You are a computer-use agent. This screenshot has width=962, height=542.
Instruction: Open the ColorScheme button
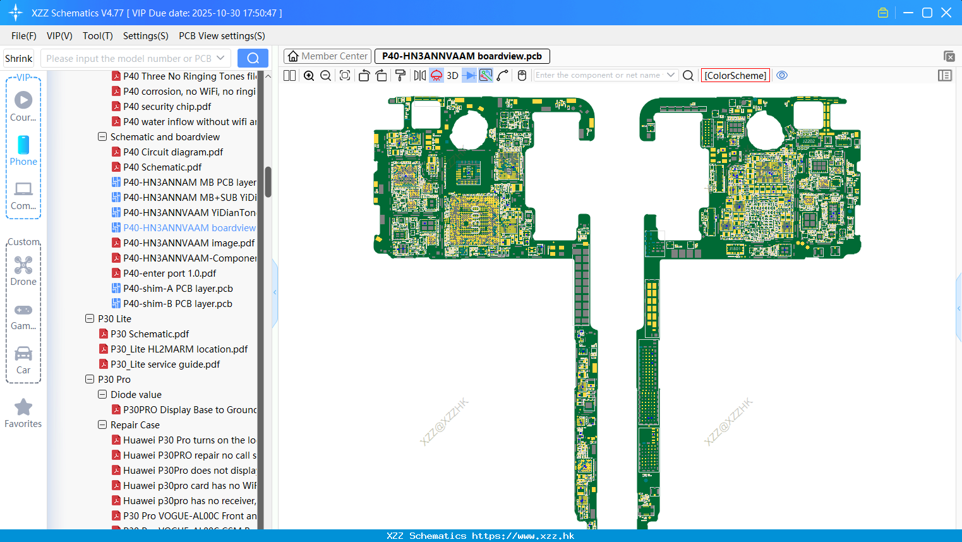pos(735,75)
